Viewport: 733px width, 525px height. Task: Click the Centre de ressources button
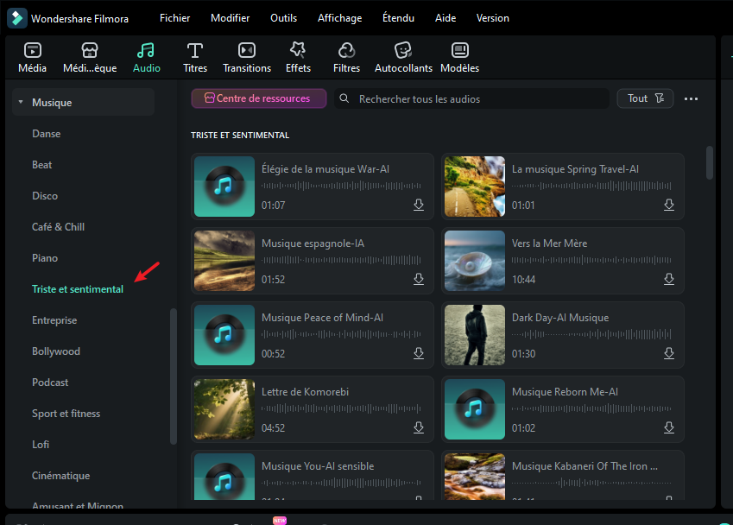tap(258, 98)
